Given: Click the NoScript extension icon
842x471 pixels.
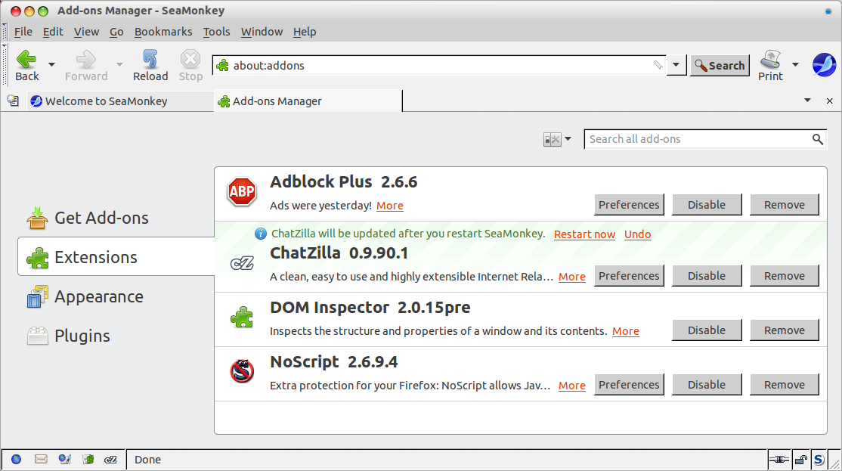Looking at the screenshot, I should tap(242, 371).
